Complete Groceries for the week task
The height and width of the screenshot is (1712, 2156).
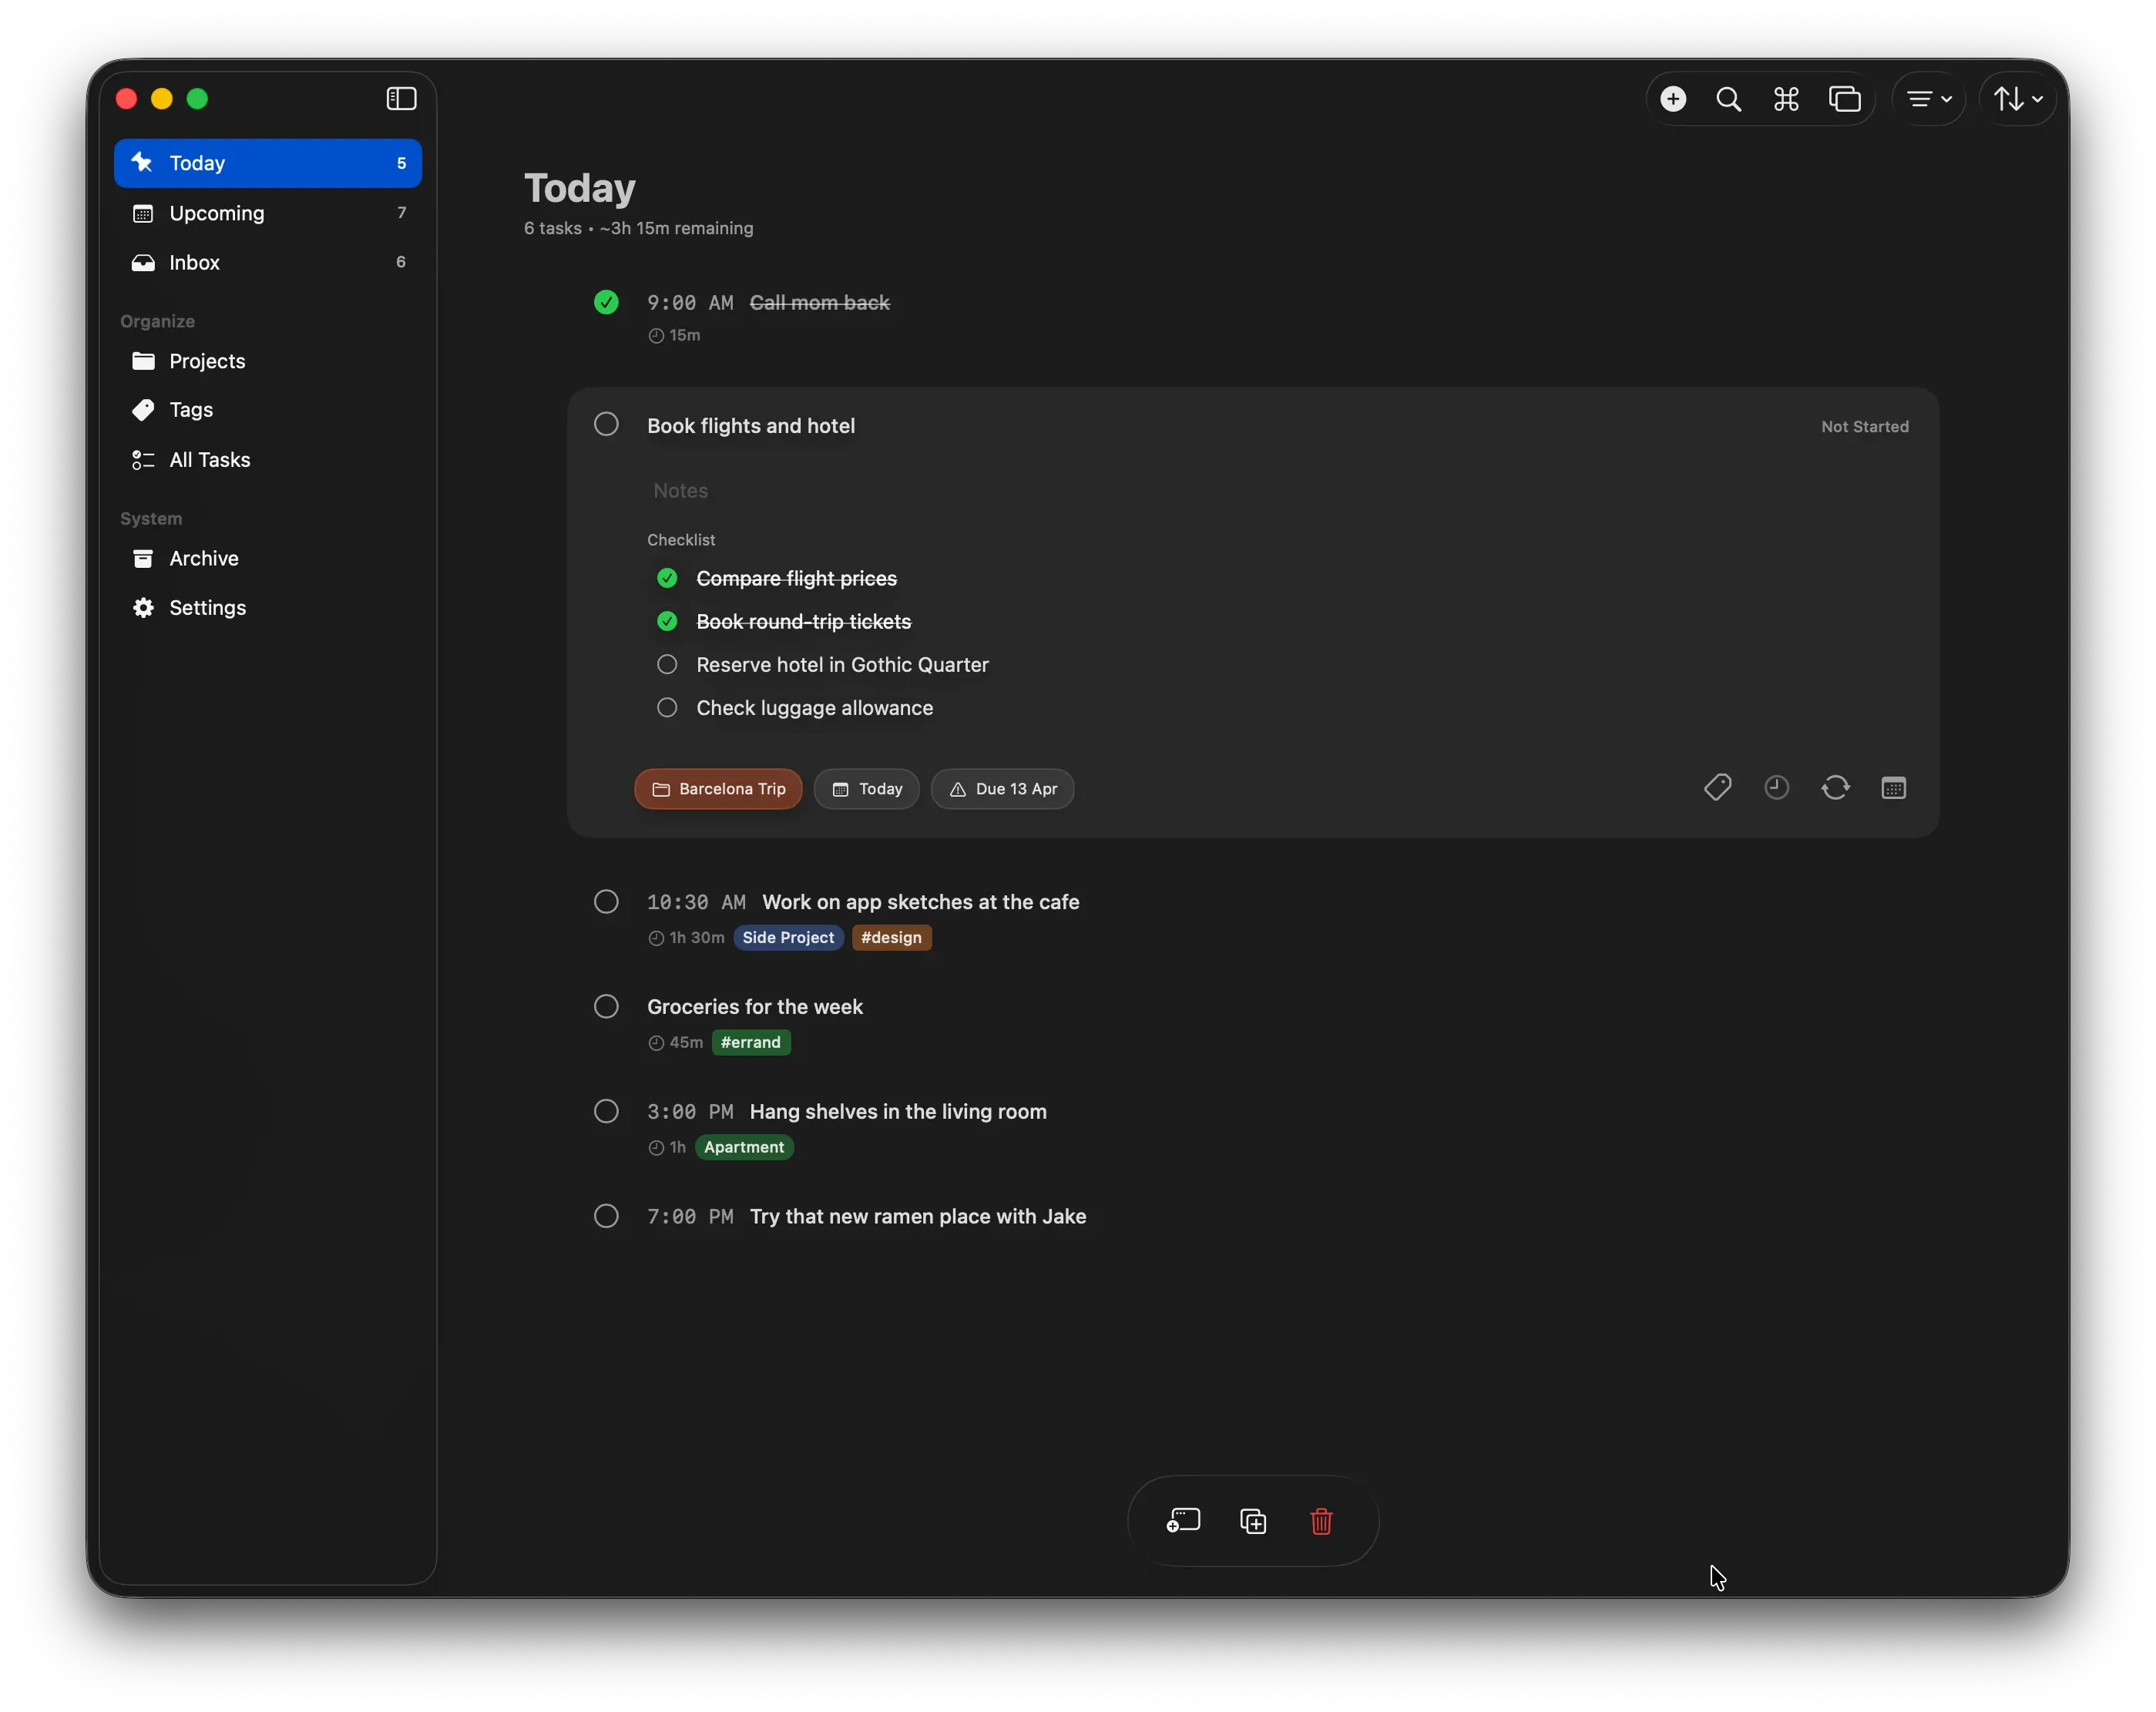(606, 1006)
